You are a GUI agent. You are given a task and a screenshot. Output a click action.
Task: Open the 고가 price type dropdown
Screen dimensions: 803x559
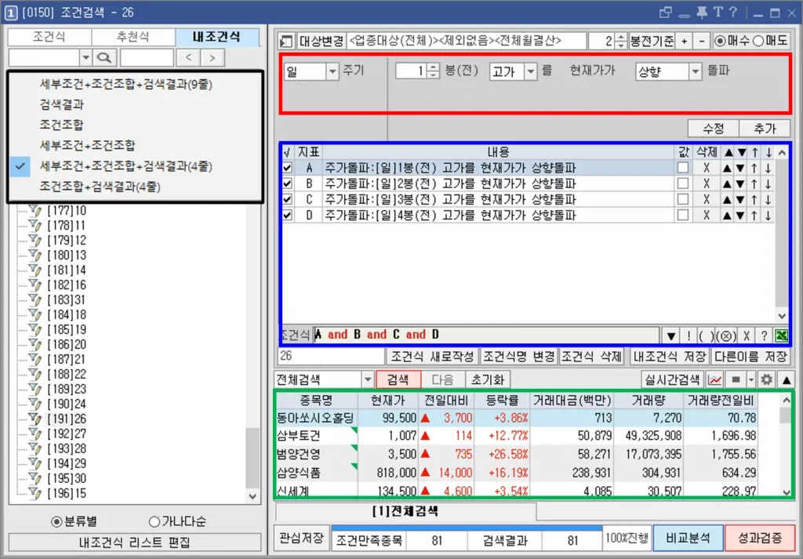[531, 71]
